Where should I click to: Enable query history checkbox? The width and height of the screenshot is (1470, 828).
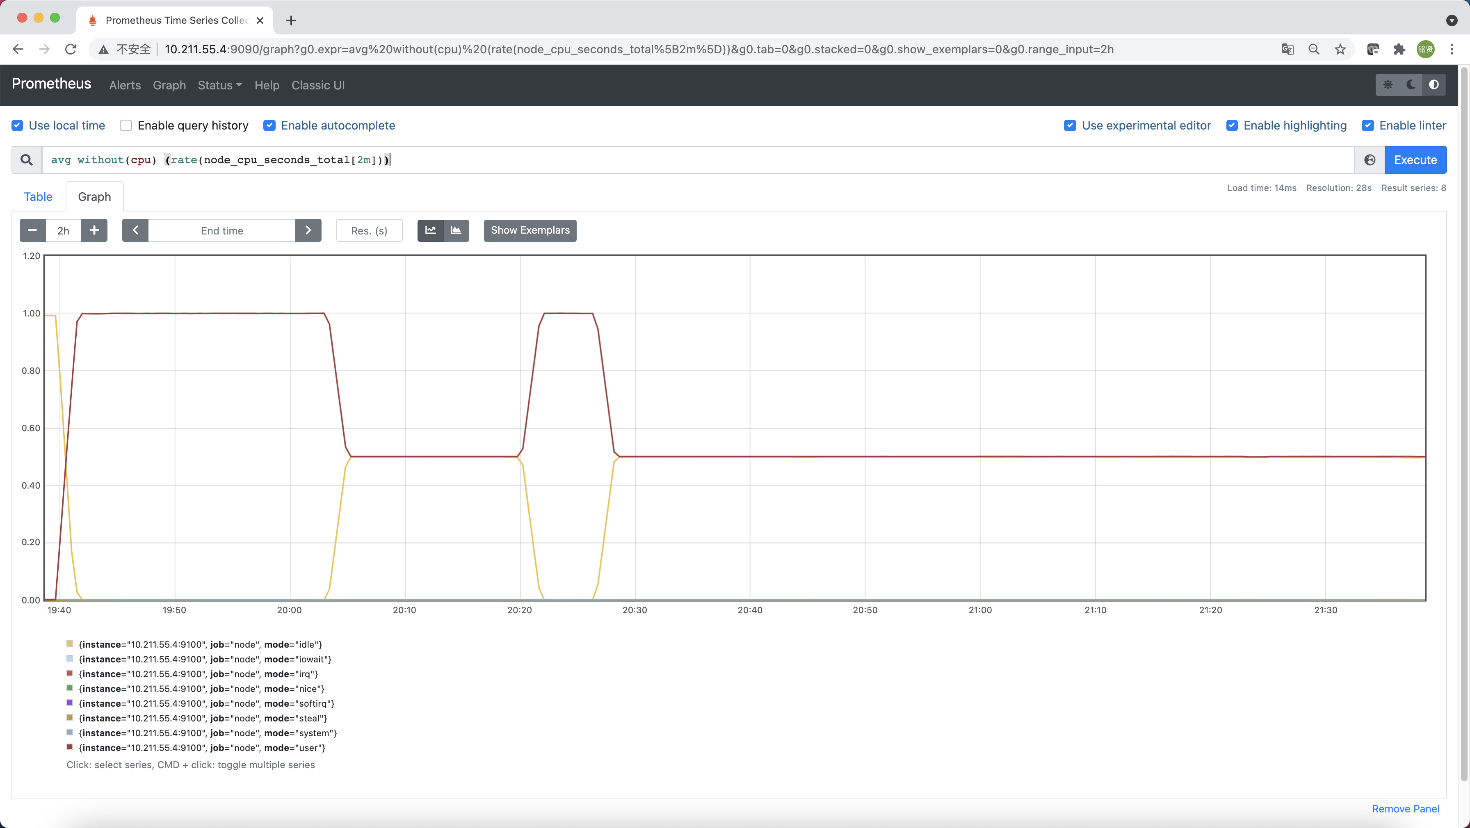(126, 125)
